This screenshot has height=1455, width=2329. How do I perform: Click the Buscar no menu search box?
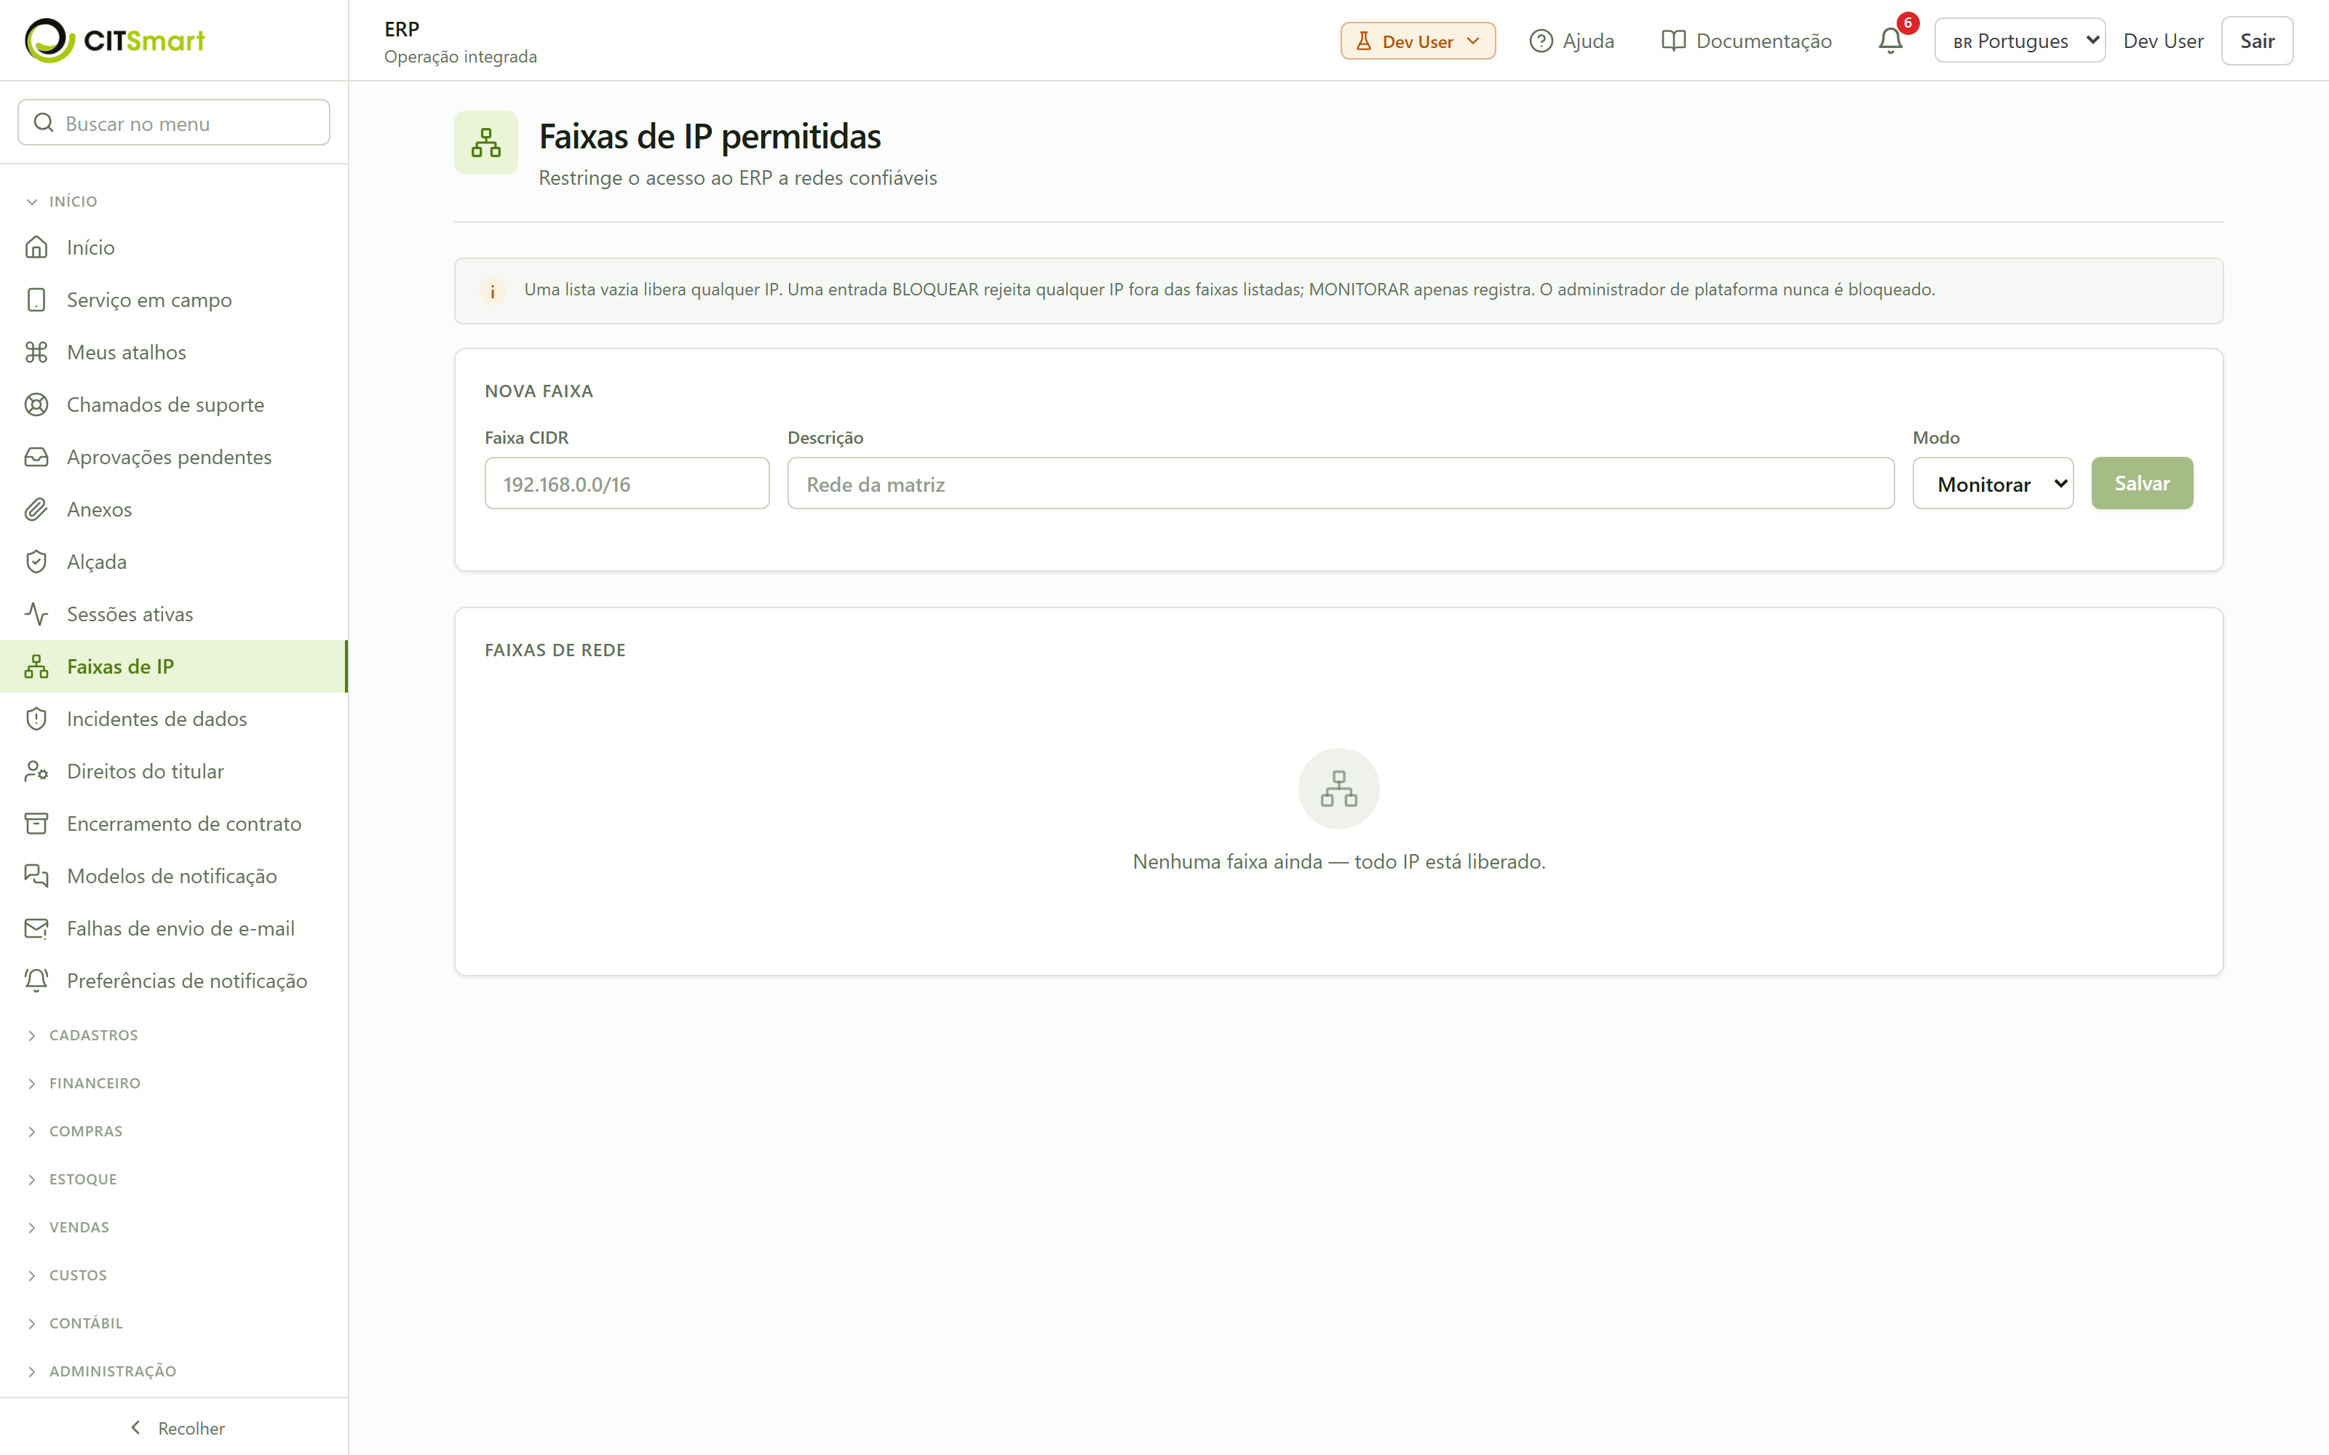174,122
